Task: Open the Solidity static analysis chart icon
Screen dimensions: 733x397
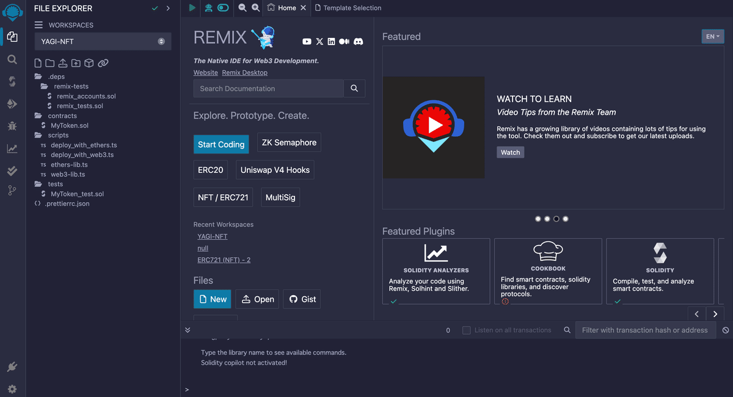Action: coord(12,148)
